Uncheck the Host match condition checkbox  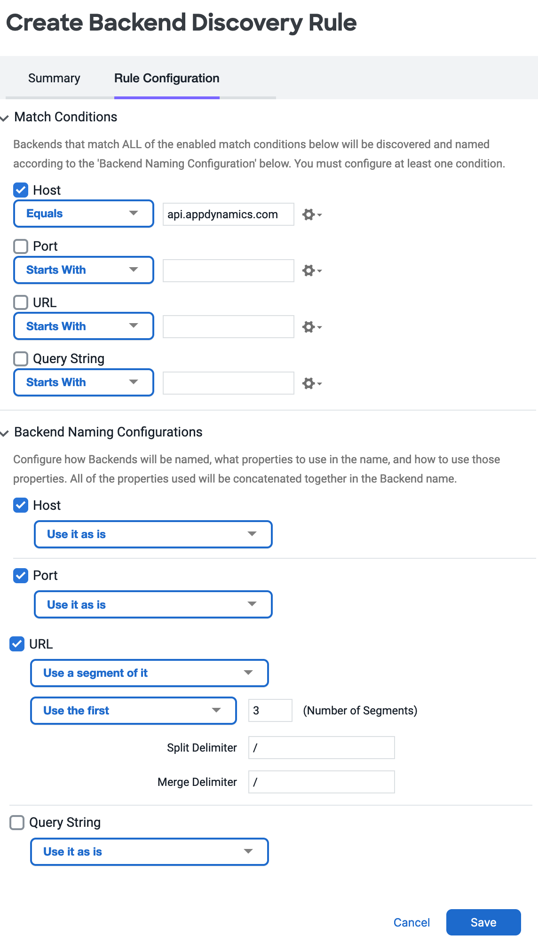tap(21, 190)
